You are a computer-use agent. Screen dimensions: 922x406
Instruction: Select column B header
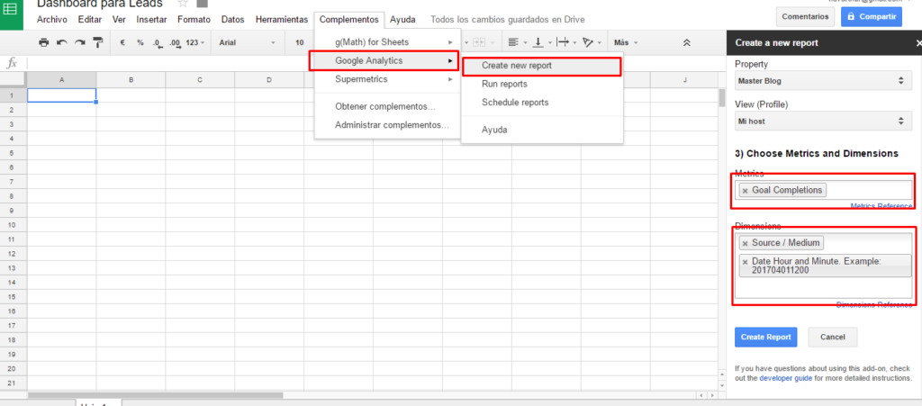pos(131,79)
